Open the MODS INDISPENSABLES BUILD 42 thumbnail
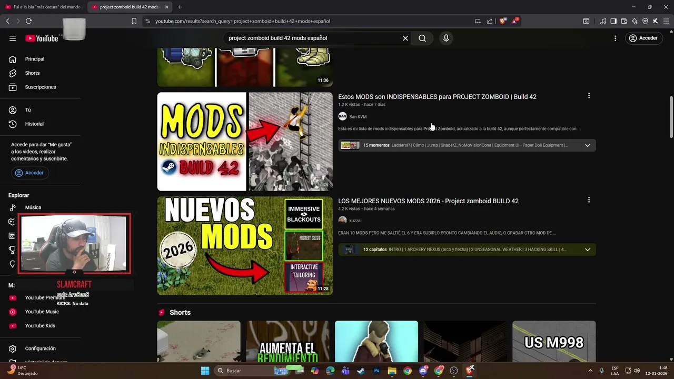 point(245,142)
